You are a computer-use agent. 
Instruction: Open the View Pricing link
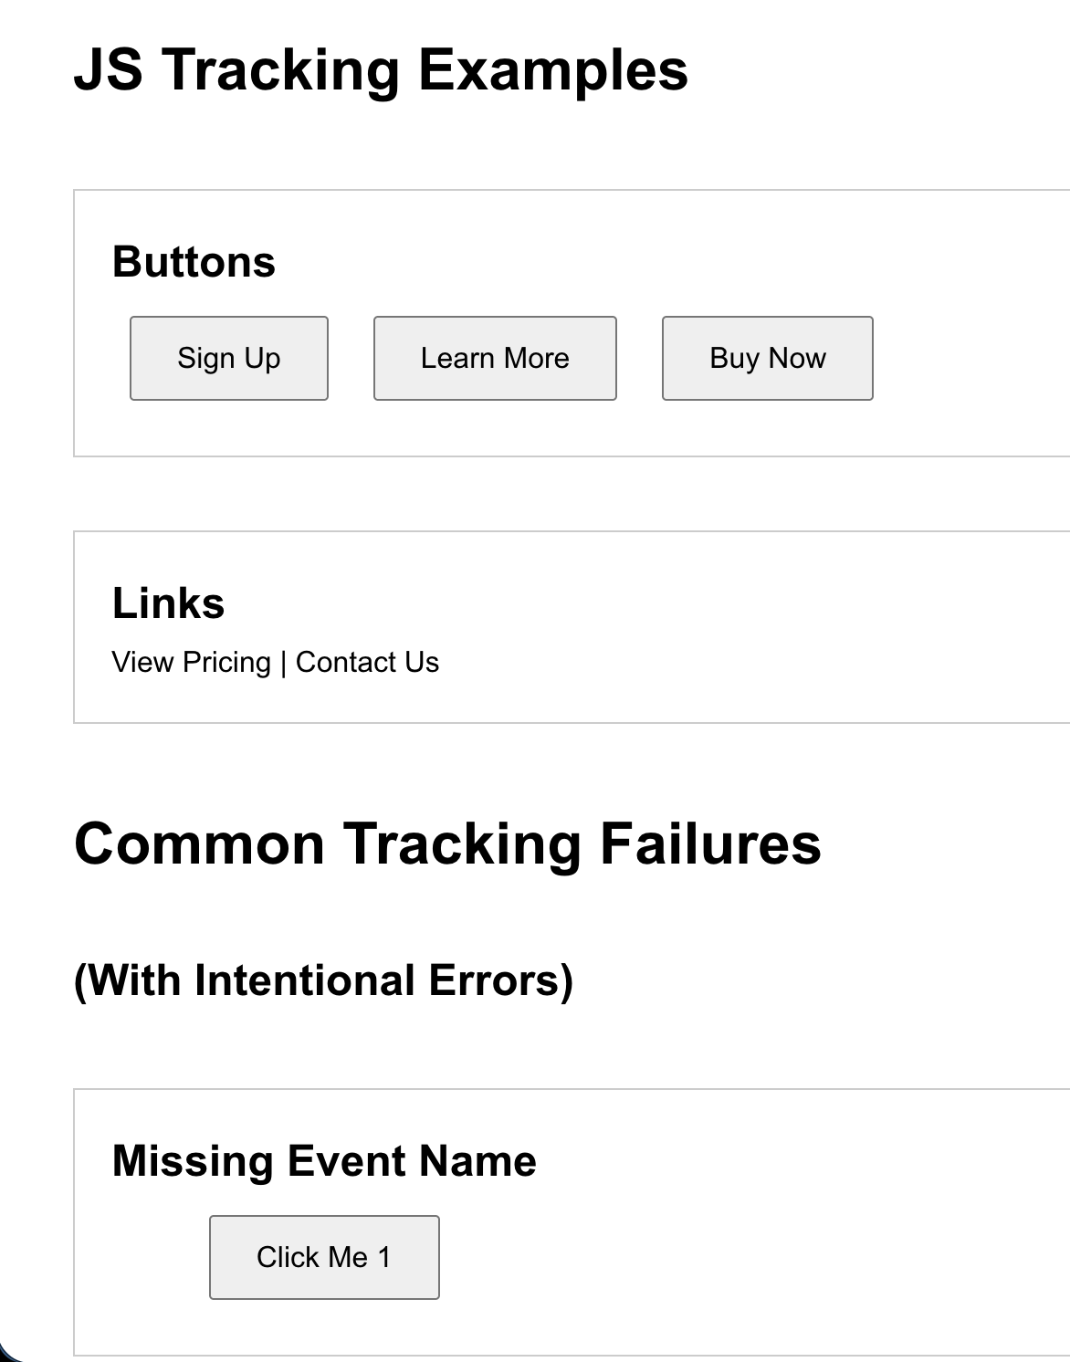pyautogui.click(x=191, y=662)
